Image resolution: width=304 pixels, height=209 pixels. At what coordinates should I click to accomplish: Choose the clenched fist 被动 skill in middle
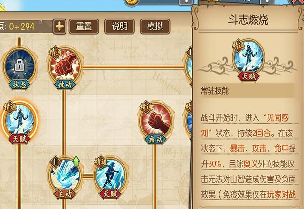155,120
